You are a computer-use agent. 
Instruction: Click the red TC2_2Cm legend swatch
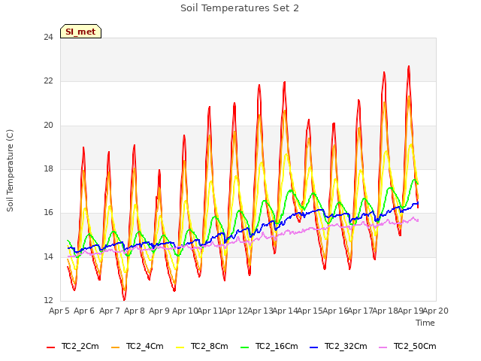(x=50, y=347)
